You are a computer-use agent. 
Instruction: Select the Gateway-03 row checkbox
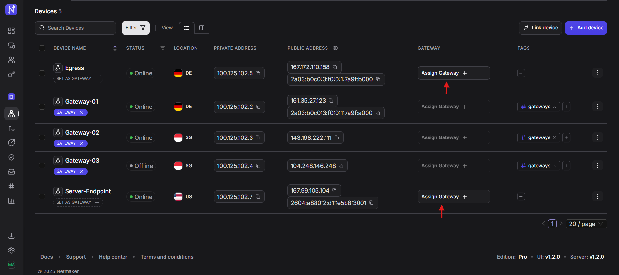pyautogui.click(x=42, y=166)
